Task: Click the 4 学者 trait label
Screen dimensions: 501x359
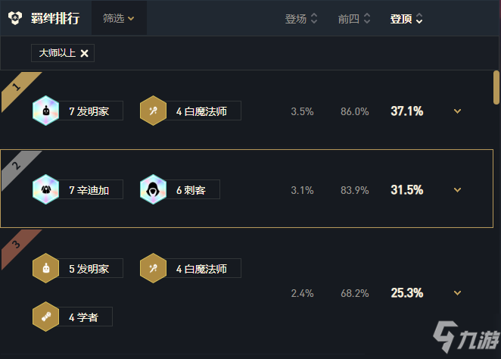Action: pyautogui.click(x=83, y=317)
